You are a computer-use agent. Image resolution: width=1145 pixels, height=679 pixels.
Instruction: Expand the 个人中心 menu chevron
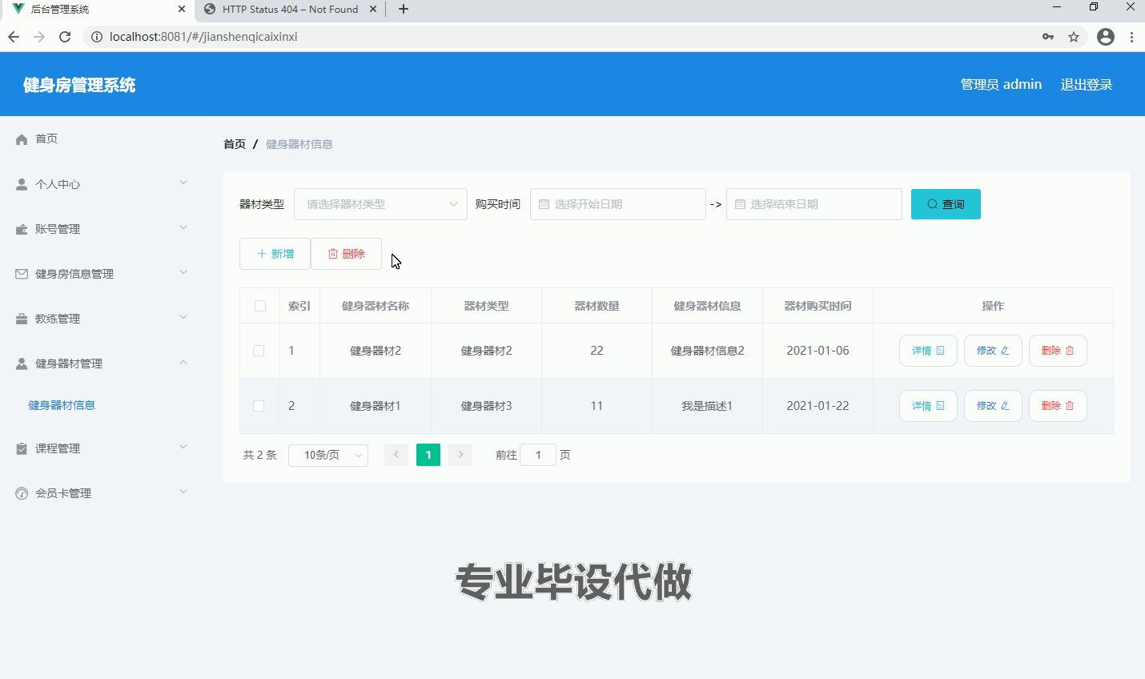(183, 183)
